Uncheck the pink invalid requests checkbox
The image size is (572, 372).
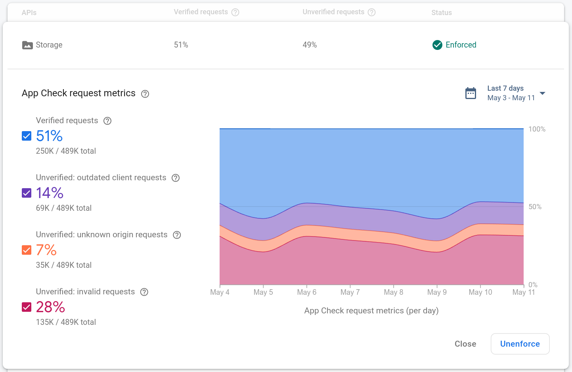[26, 307]
